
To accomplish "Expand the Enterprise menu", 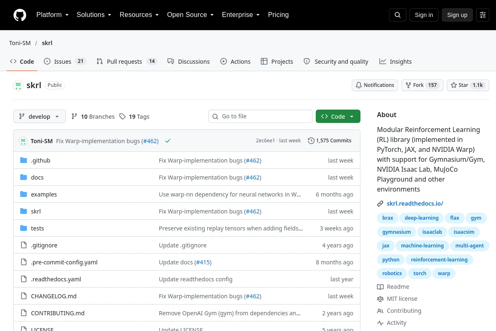I will tap(241, 15).
